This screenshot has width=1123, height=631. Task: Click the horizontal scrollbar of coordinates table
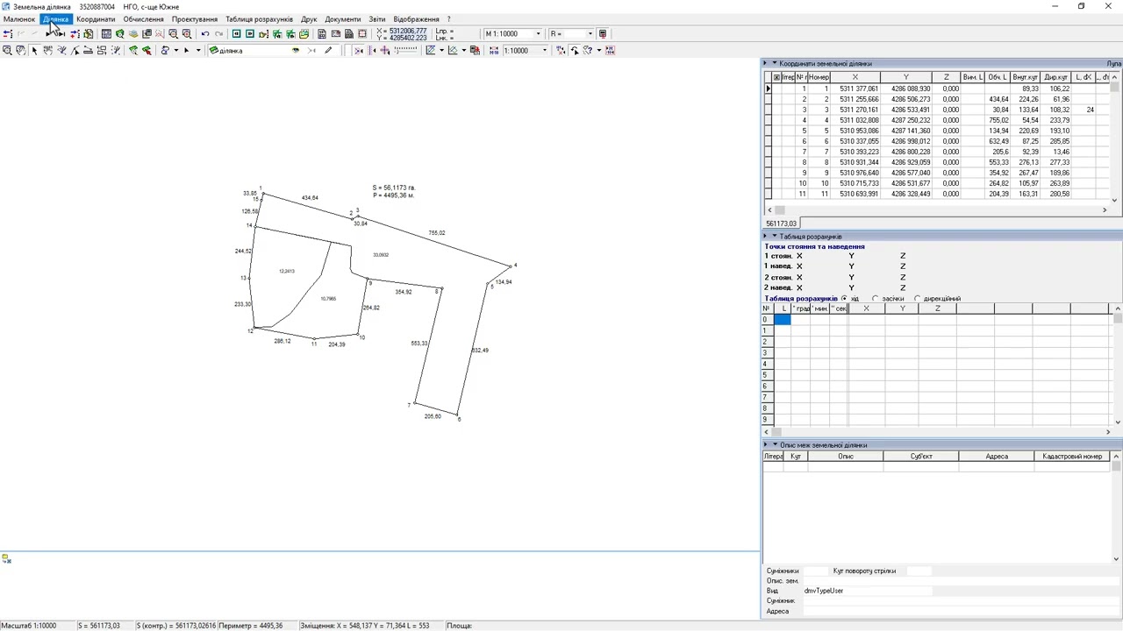pos(938,210)
